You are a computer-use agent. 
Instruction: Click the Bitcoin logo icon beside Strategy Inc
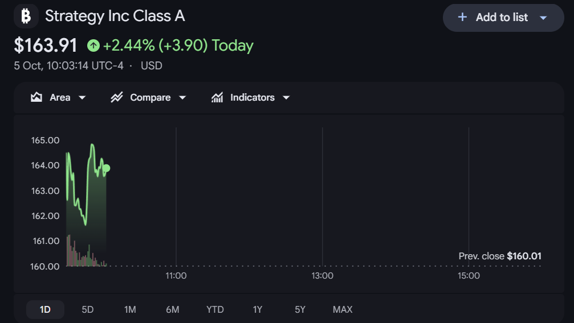pyautogui.click(x=26, y=16)
